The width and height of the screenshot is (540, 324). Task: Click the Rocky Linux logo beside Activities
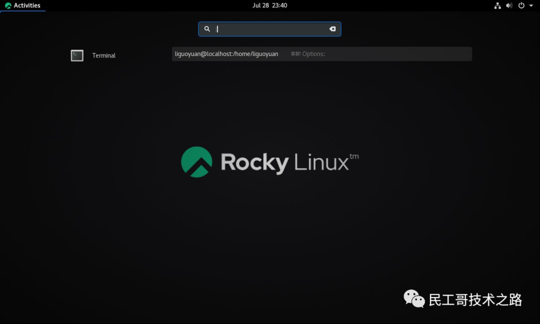click(8, 5)
